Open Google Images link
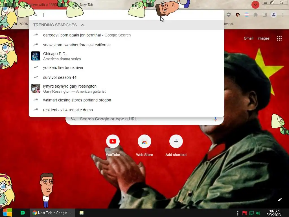Image resolution: width=289 pixels, height=217 pixels. 263,38
